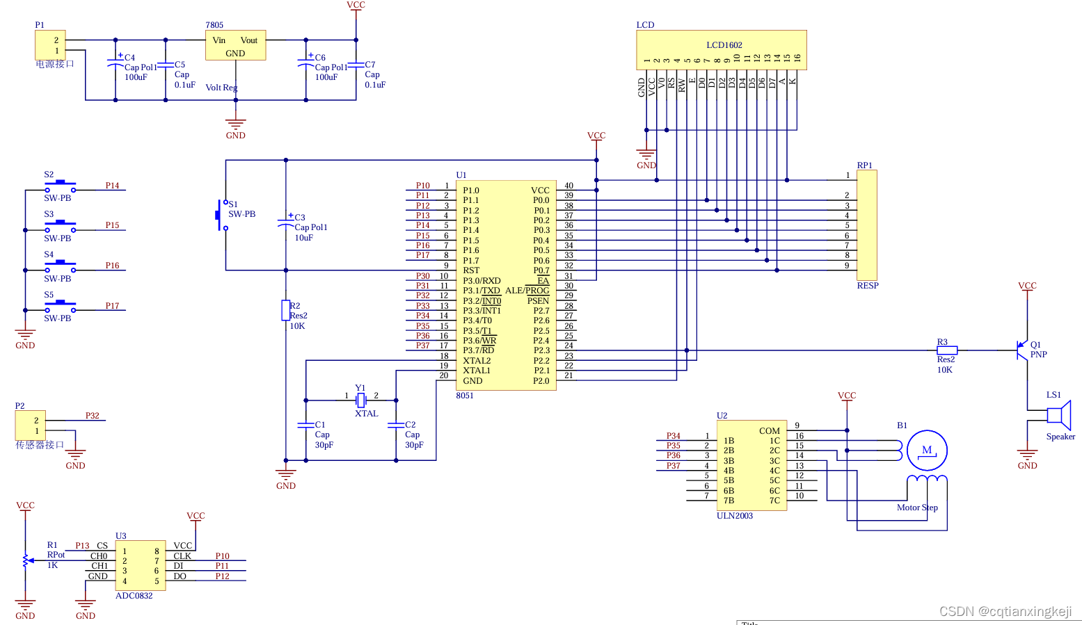
Task: Click the ALE/PROG pin label on U1
Action: [x=527, y=291]
